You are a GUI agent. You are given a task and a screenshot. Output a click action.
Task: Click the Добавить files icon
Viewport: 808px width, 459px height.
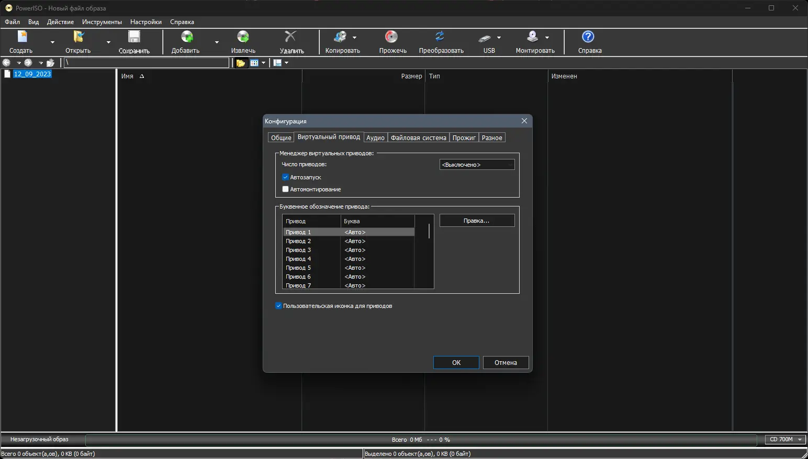[187, 37]
